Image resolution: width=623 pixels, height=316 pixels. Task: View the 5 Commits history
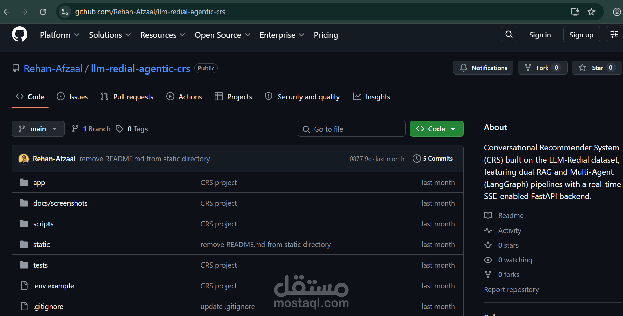point(433,159)
